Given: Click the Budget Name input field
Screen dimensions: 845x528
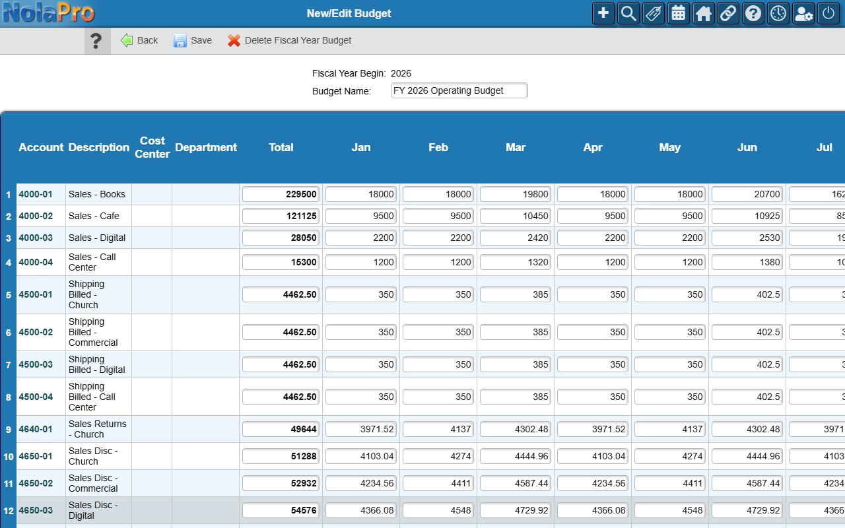Looking at the screenshot, I should [459, 90].
